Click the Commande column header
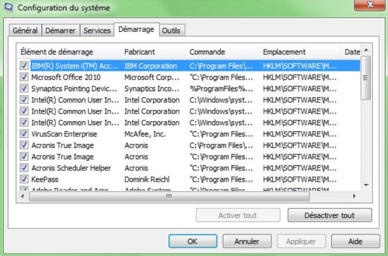This screenshot has height=256, width=388. point(222,52)
